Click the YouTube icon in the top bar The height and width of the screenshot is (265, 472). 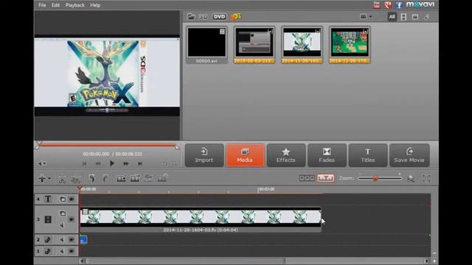(x=377, y=5)
